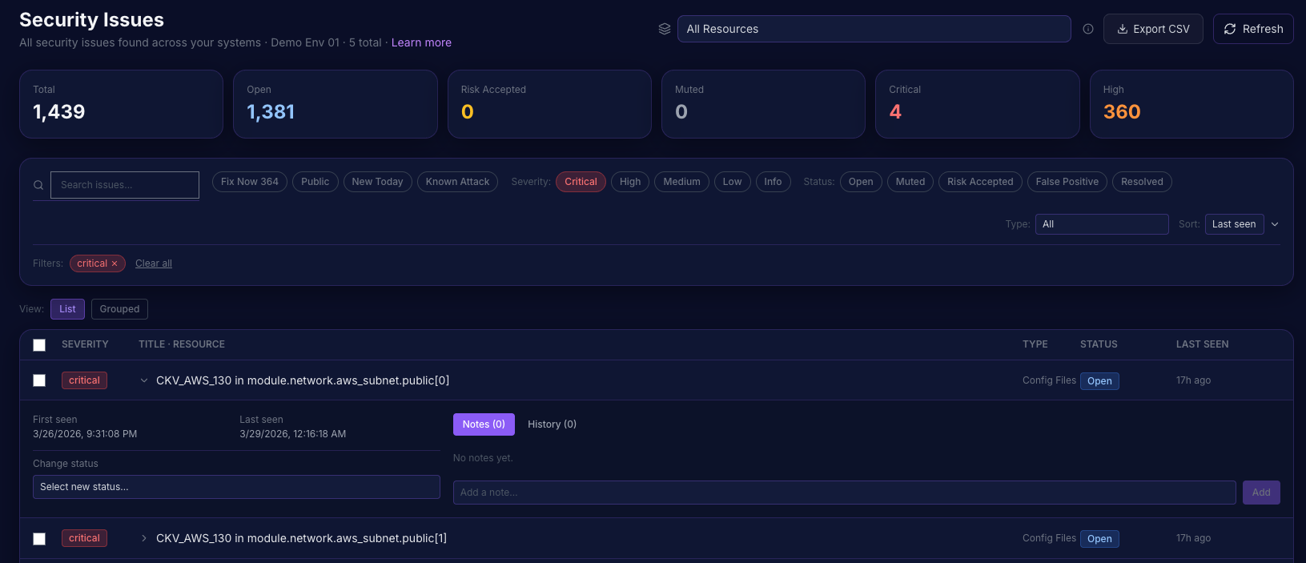Screen dimensions: 1306x563
Task: Open the Learn more link
Action: (x=421, y=42)
